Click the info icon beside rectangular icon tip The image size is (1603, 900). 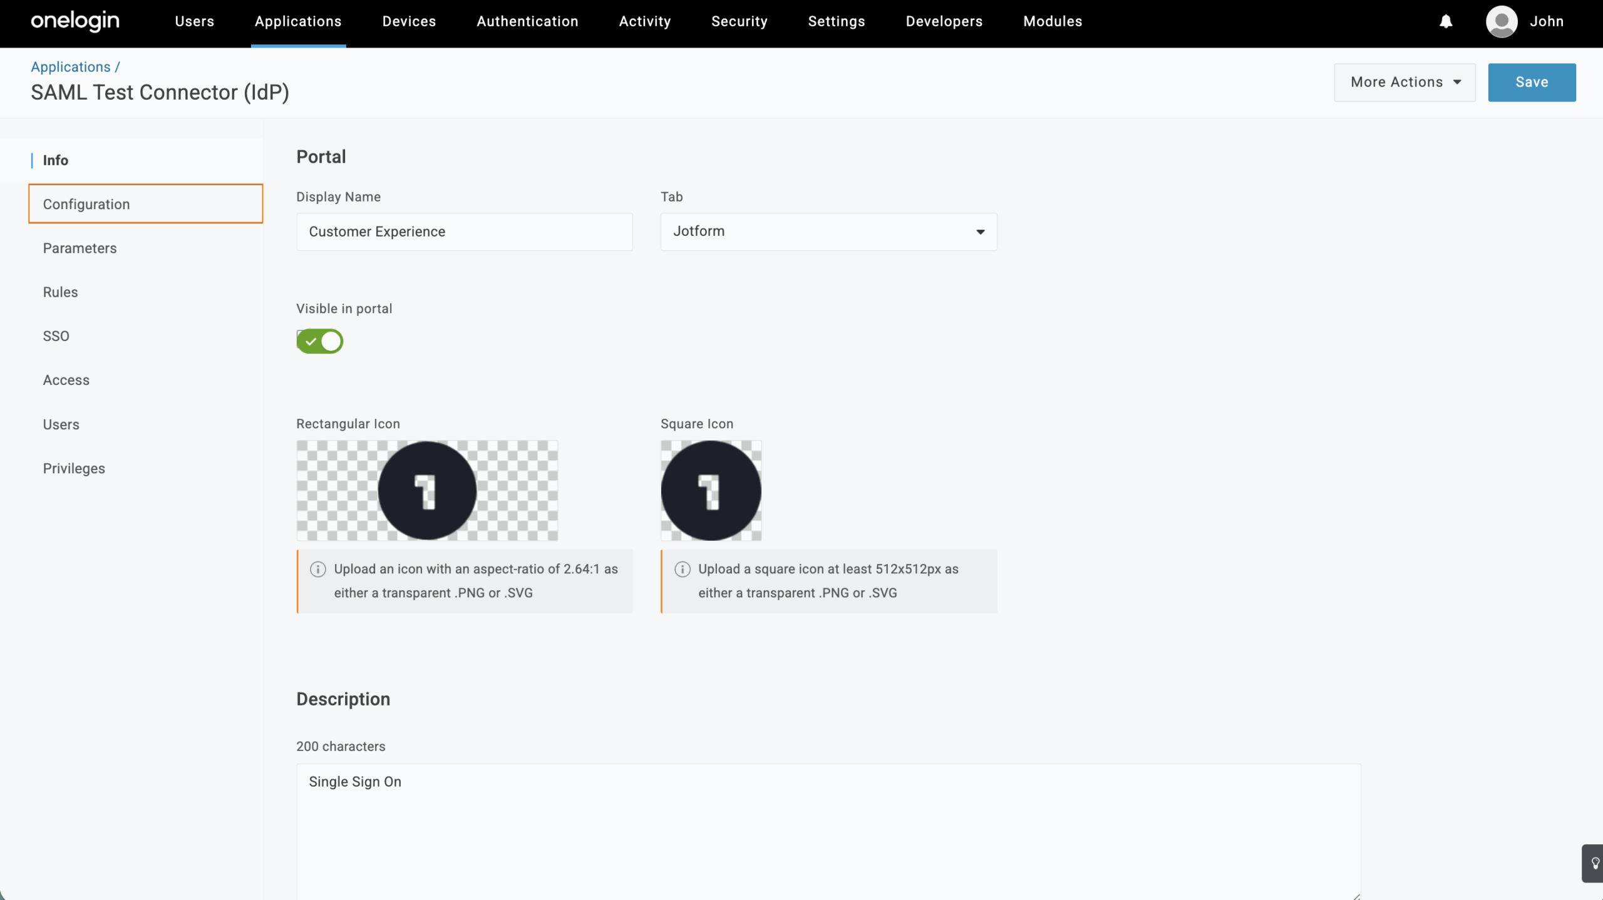[x=317, y=569]
